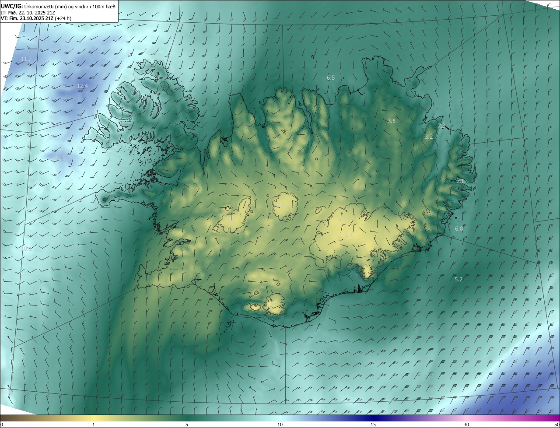560x428 pixels.
Task: Click the colorbar tick labeled 0
Action: (2, 424)
